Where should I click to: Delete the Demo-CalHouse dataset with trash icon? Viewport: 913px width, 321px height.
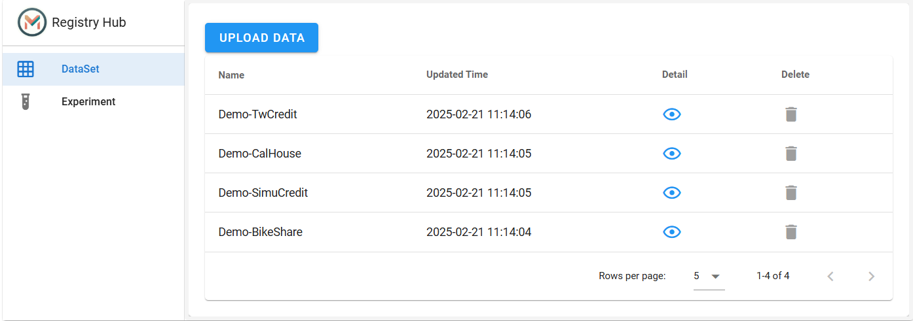click(x=791, y=154)
